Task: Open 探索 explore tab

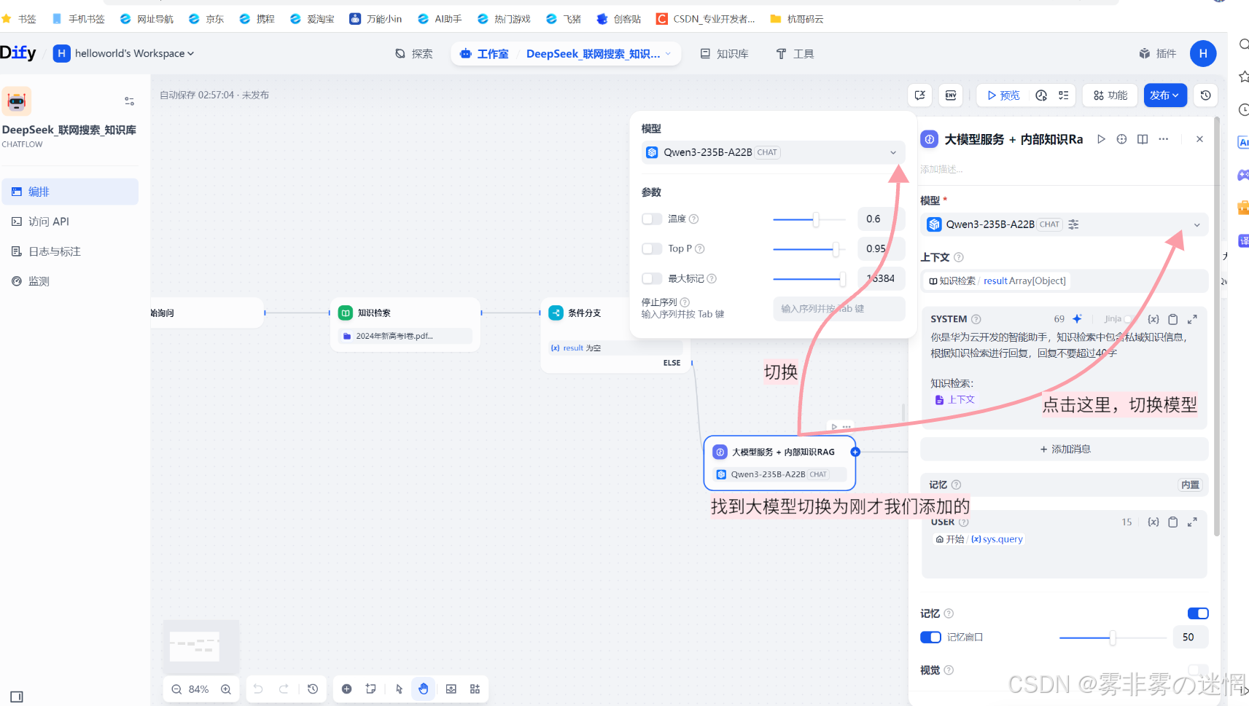Action: 414,54
